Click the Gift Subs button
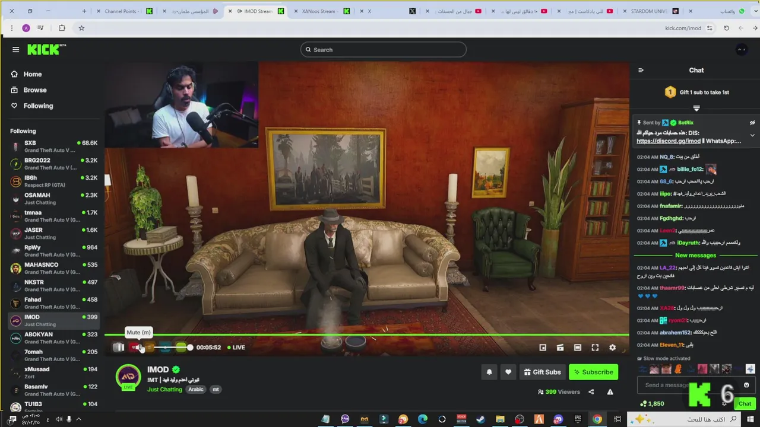 [x=543, y=372]
